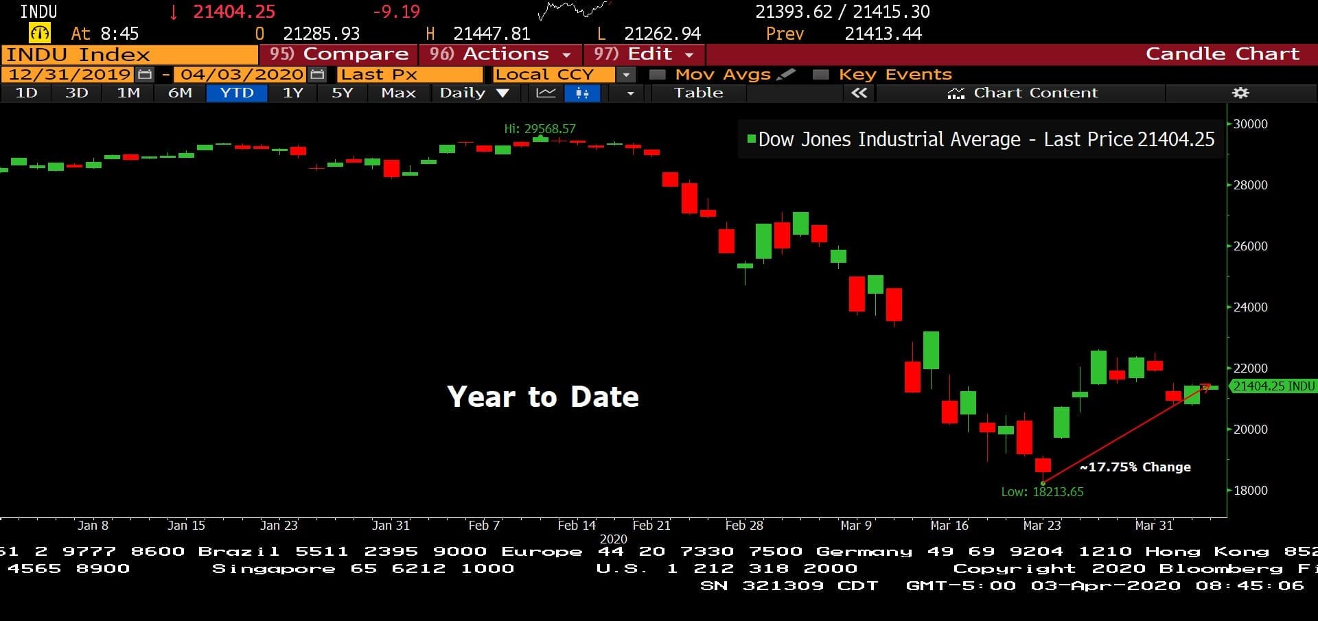The height and width of the screenshot is (621, 1318).
Task: Open the Daily periodicity dropdown
Action: point(474,93)
